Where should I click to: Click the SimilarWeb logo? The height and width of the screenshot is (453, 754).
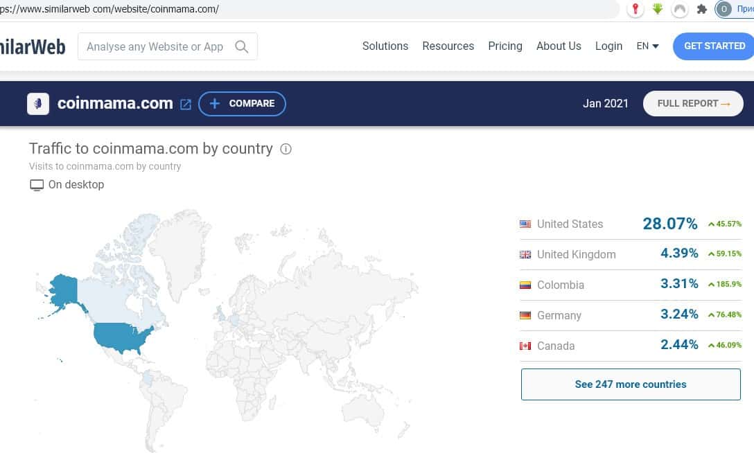tap(32, 46)
